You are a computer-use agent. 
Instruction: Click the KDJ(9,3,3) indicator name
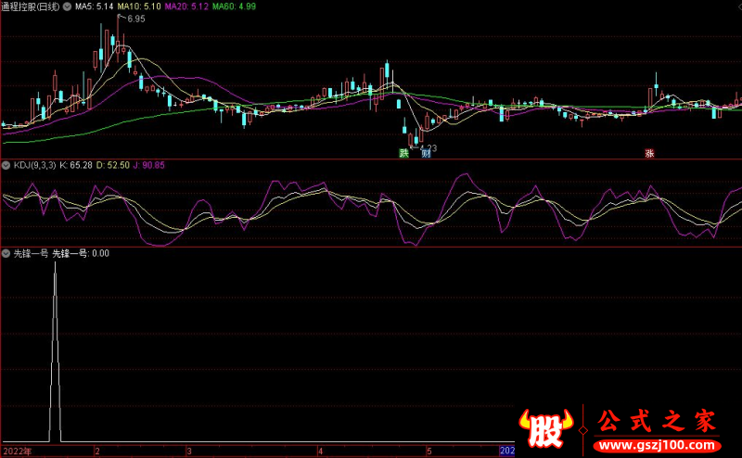(x=34, y=165)
